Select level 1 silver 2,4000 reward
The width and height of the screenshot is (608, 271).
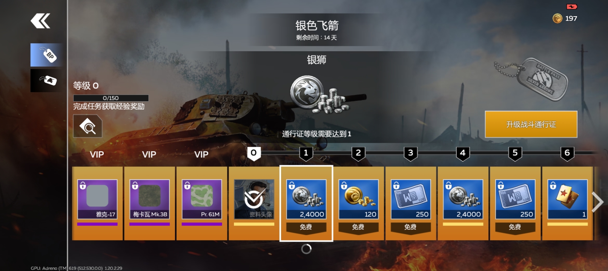pos(306,203)
